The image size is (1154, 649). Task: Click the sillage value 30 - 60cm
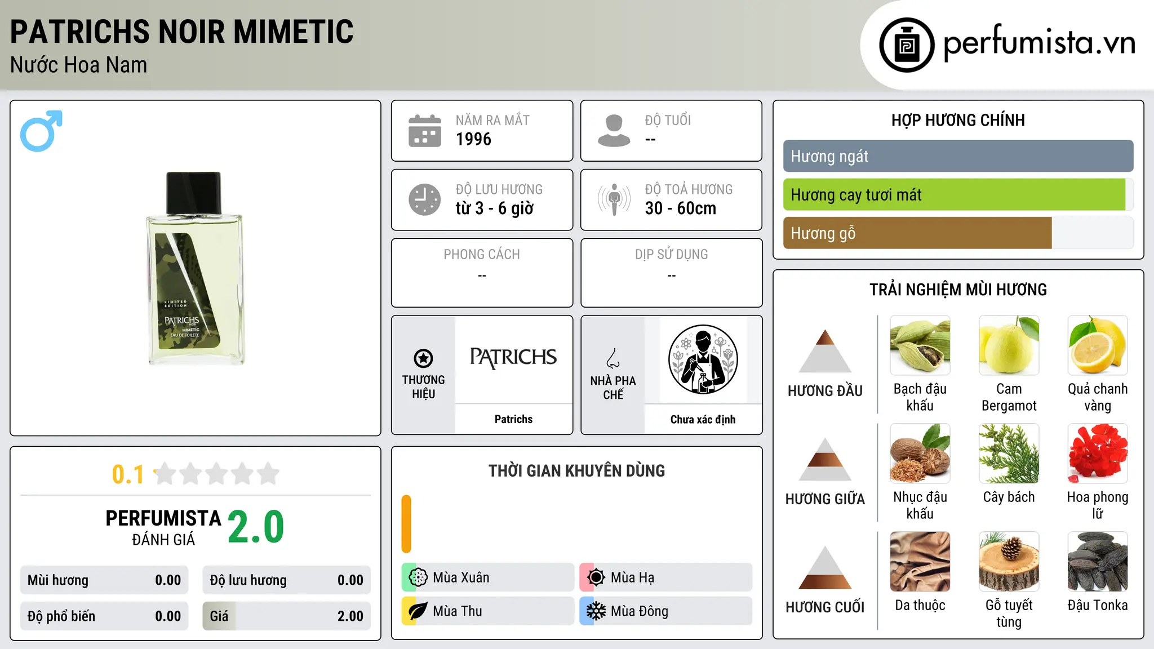coord(681,208)
